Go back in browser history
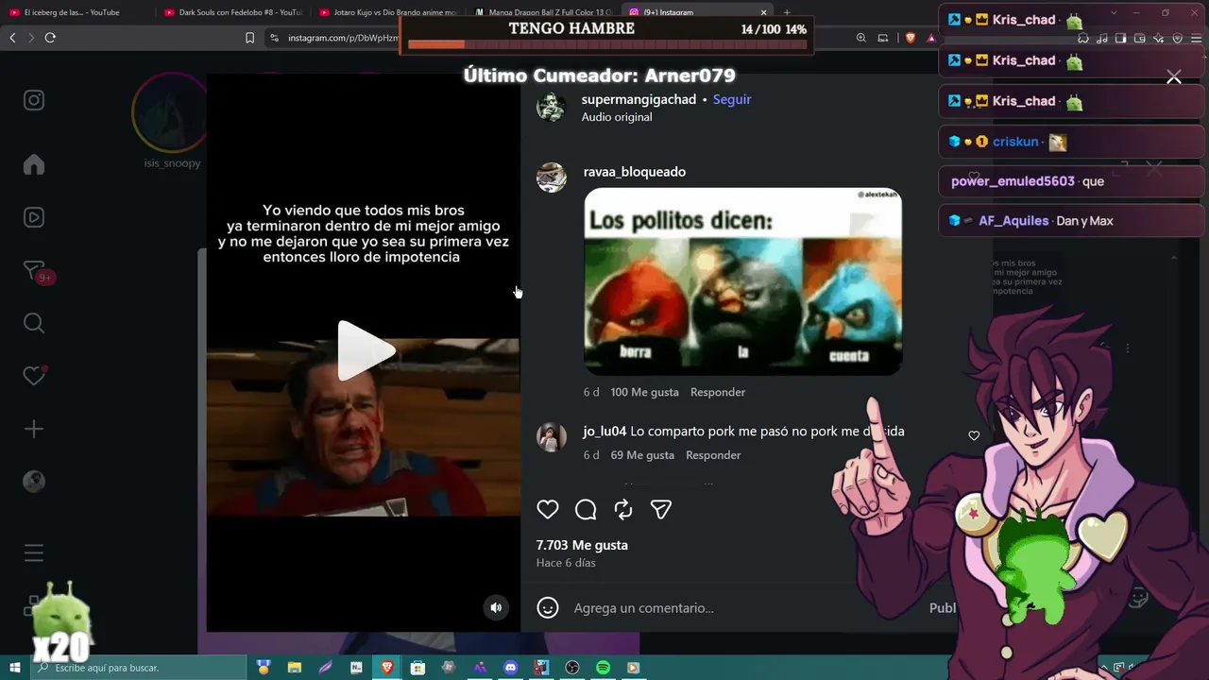Image resolution: width=1209 pixels, height=680 pixels. pos(12,38)
